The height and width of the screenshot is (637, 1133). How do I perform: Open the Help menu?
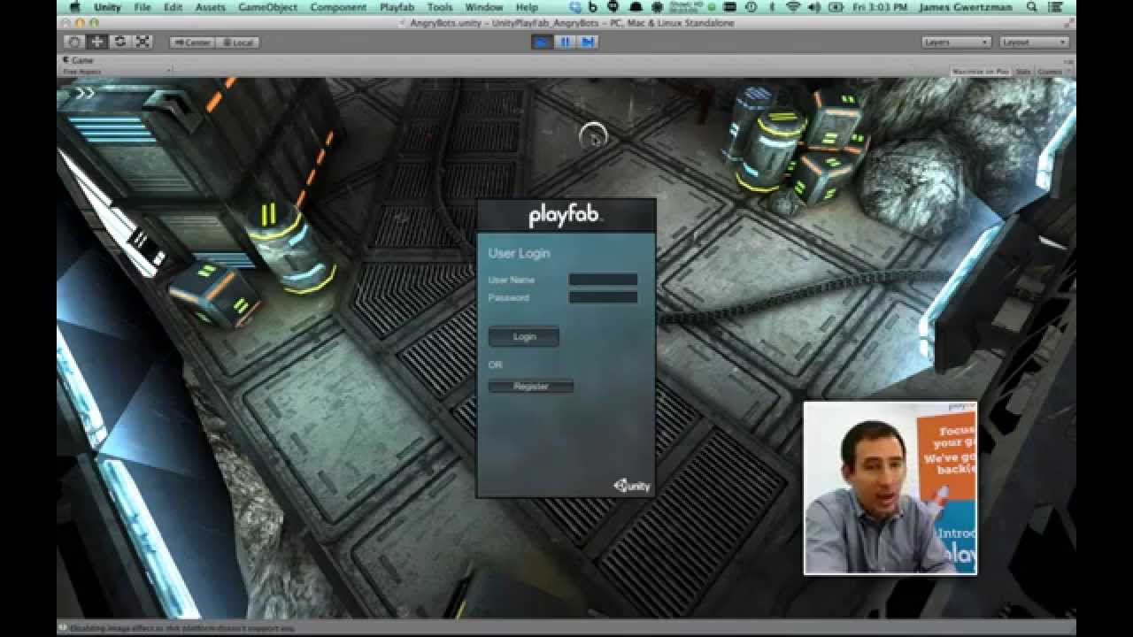pyautogui.click(x=528, y=7)
